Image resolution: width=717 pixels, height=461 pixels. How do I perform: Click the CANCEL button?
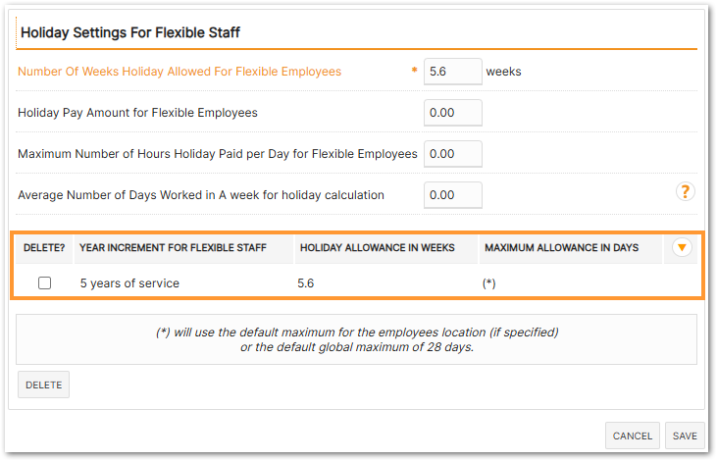click(x=633, y=435)
